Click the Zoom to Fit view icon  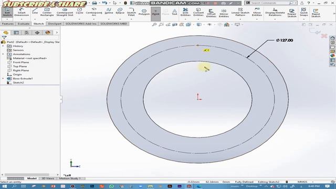pos(154,25)
